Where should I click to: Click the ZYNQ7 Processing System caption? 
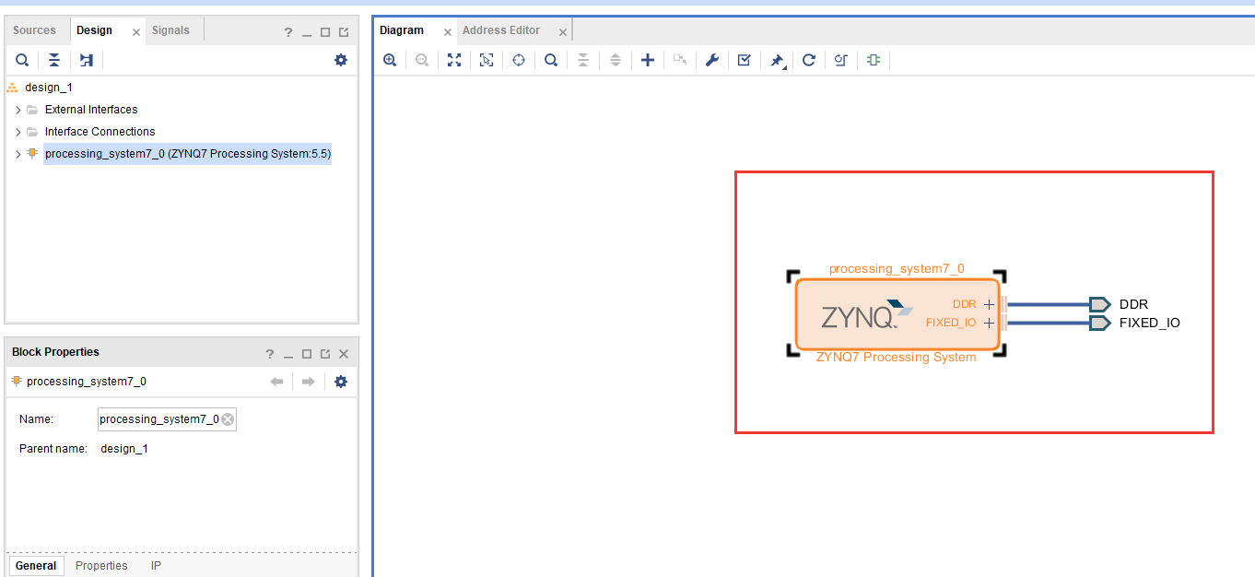point(896,358)
